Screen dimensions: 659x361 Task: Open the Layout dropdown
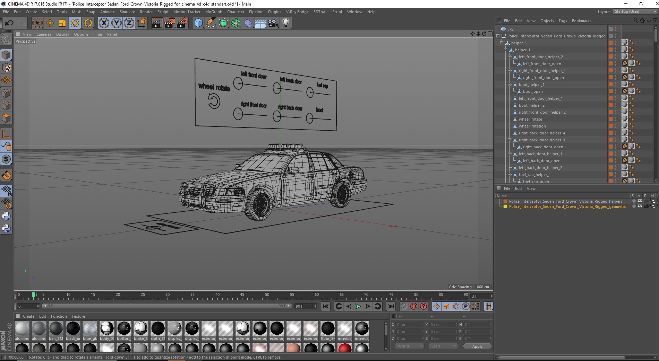(x=635, y=11)
